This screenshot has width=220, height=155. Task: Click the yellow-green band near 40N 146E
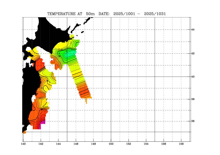(x=77, y=76)
